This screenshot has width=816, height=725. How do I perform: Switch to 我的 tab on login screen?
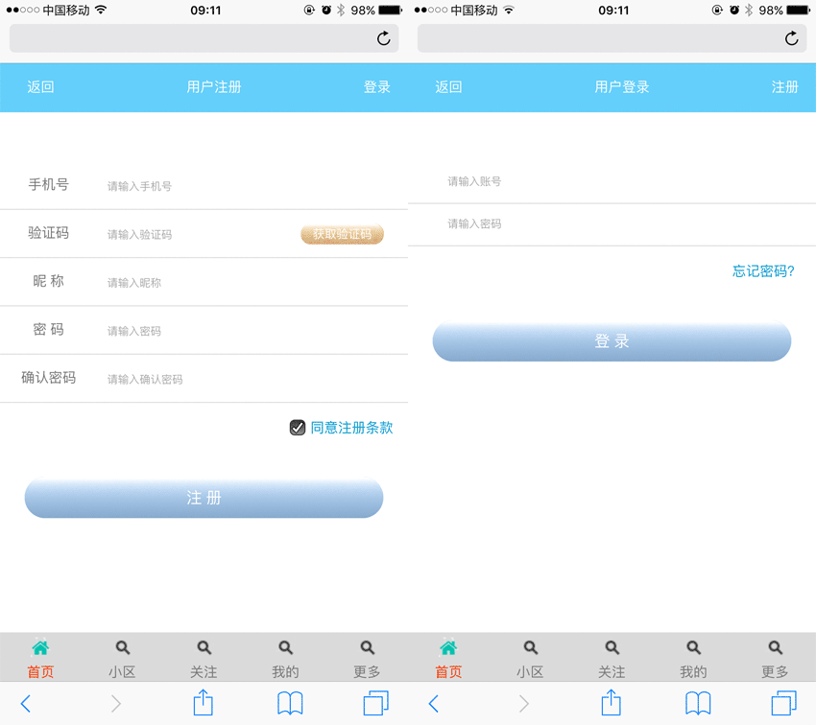click(693, 658)
